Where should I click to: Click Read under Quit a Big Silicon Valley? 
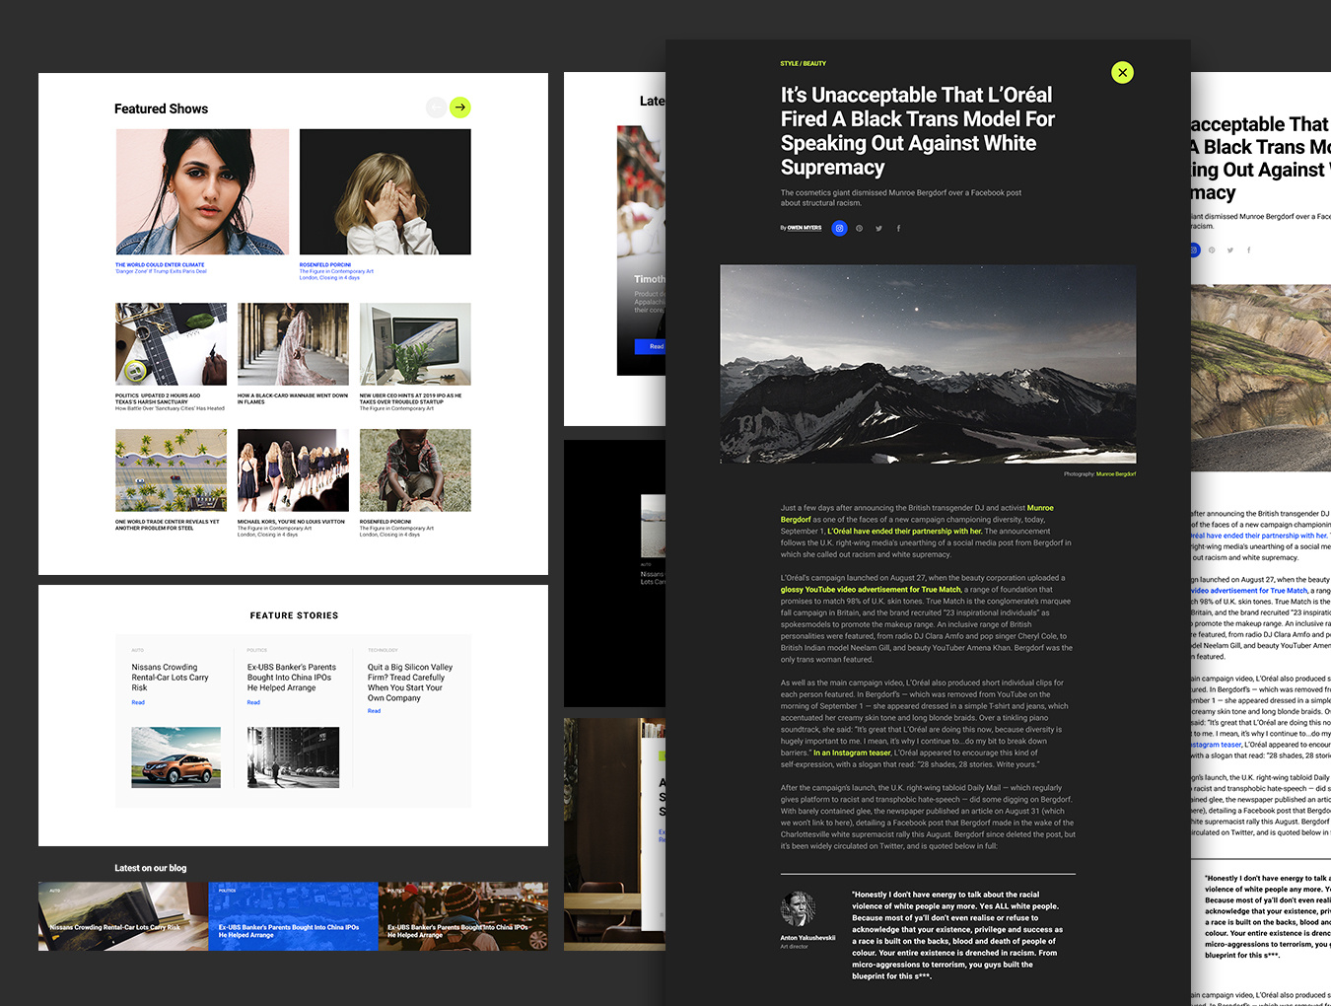[x=374, y=710]
